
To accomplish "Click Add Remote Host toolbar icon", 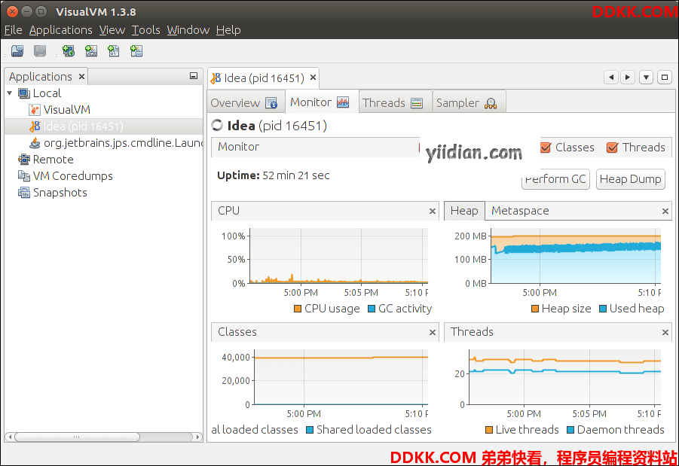I will coord(69,51).
